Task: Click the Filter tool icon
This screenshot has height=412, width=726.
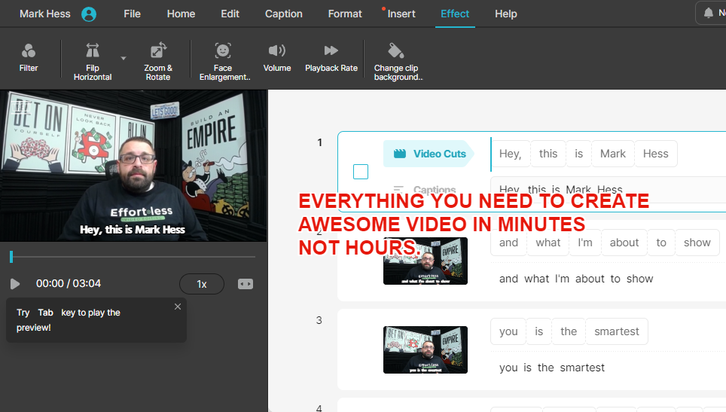Action: 29,51
